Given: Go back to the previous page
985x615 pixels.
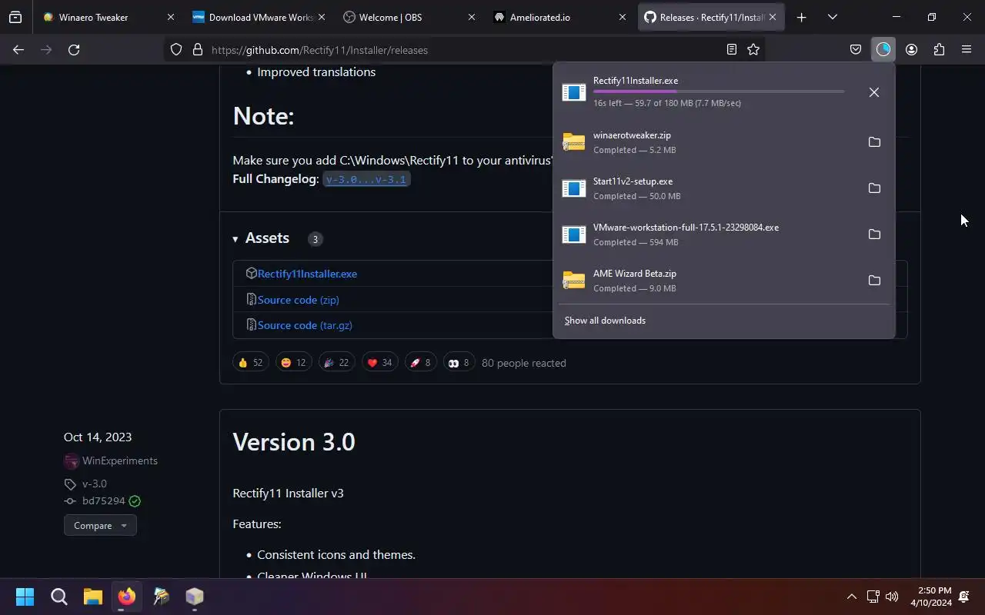Looking at the screenshot, I should tap(18, 50).
